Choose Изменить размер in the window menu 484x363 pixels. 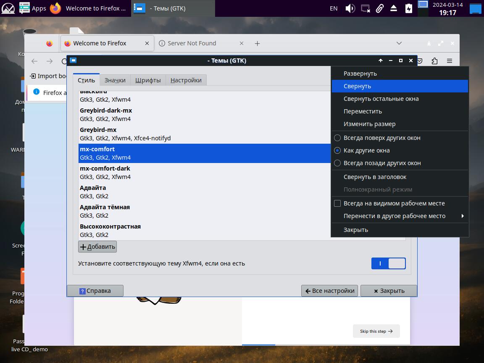(x=400, y=124)
